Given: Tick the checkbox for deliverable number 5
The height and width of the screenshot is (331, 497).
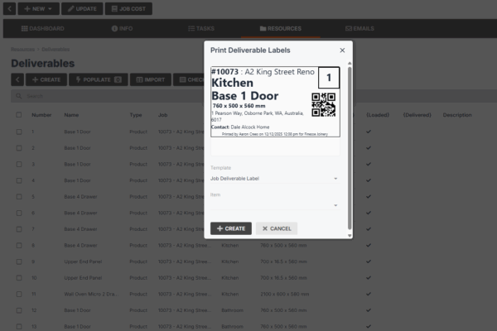Looking at the screenshot, I should pos(18,197).
